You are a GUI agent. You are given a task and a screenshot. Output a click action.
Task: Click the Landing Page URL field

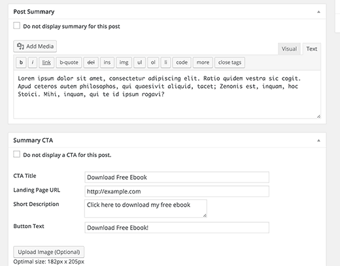177,191
